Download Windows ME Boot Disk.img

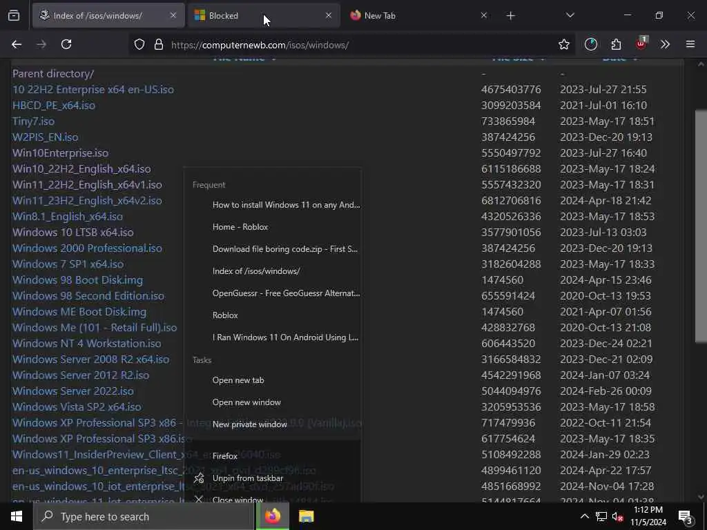(79, 311)
